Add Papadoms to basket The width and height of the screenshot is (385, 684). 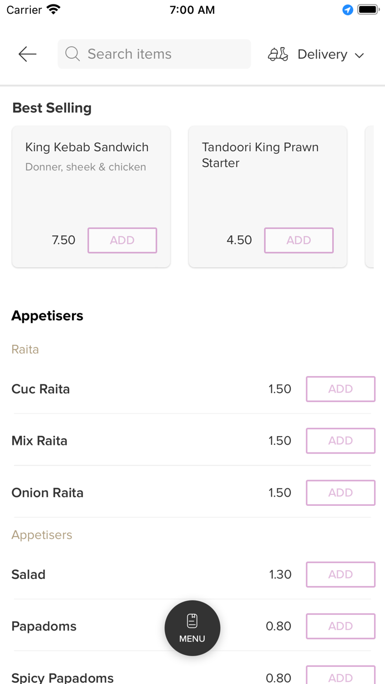point(340,626)
